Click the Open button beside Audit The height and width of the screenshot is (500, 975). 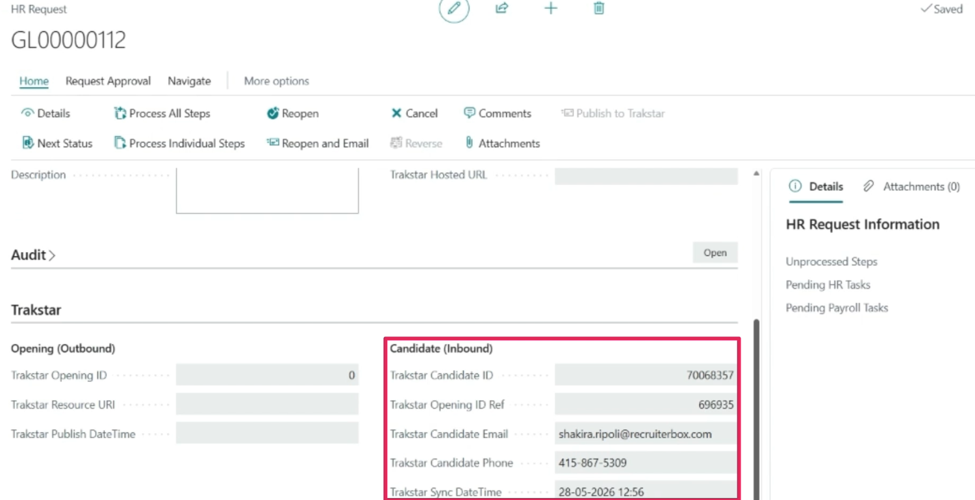coord(715,253)
